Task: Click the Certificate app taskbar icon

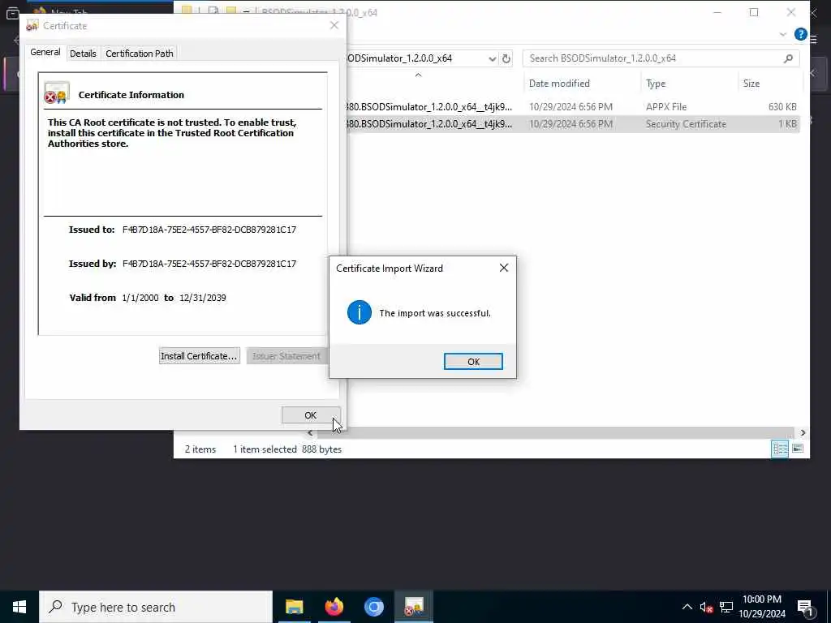Action: (x=413, y=607)
